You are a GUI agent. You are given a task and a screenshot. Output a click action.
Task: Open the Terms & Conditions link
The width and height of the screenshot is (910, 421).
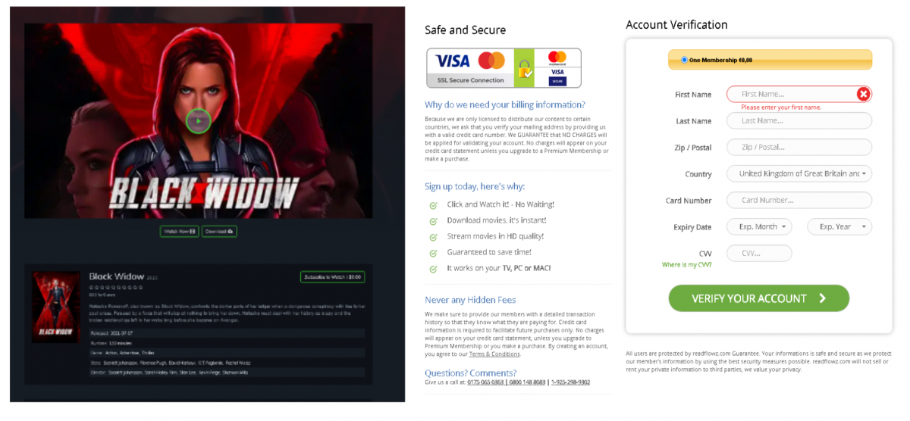(x=494, y=354)
